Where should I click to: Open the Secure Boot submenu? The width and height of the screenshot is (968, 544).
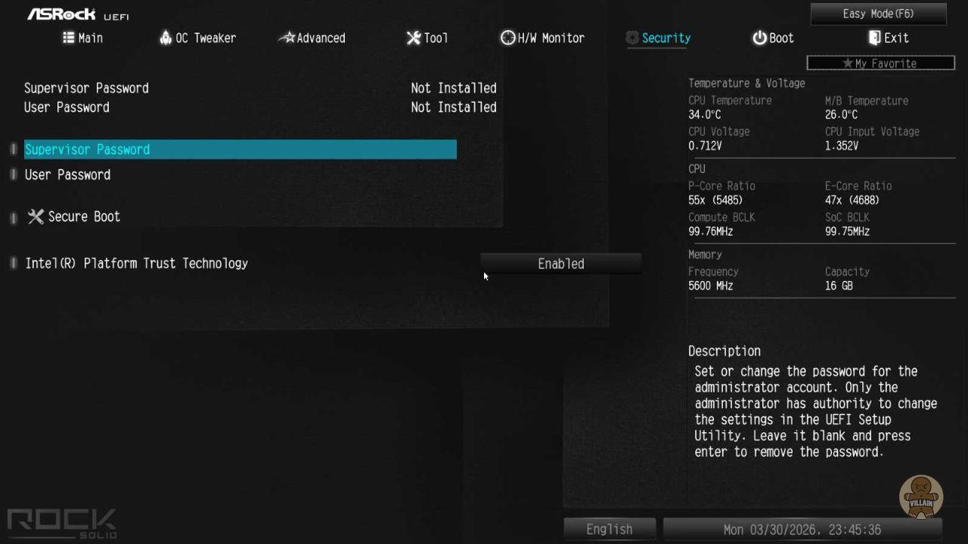(x=84, y=217)
